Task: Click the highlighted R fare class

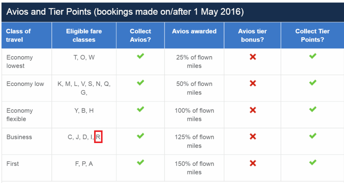Action: (x=98, y=137)
